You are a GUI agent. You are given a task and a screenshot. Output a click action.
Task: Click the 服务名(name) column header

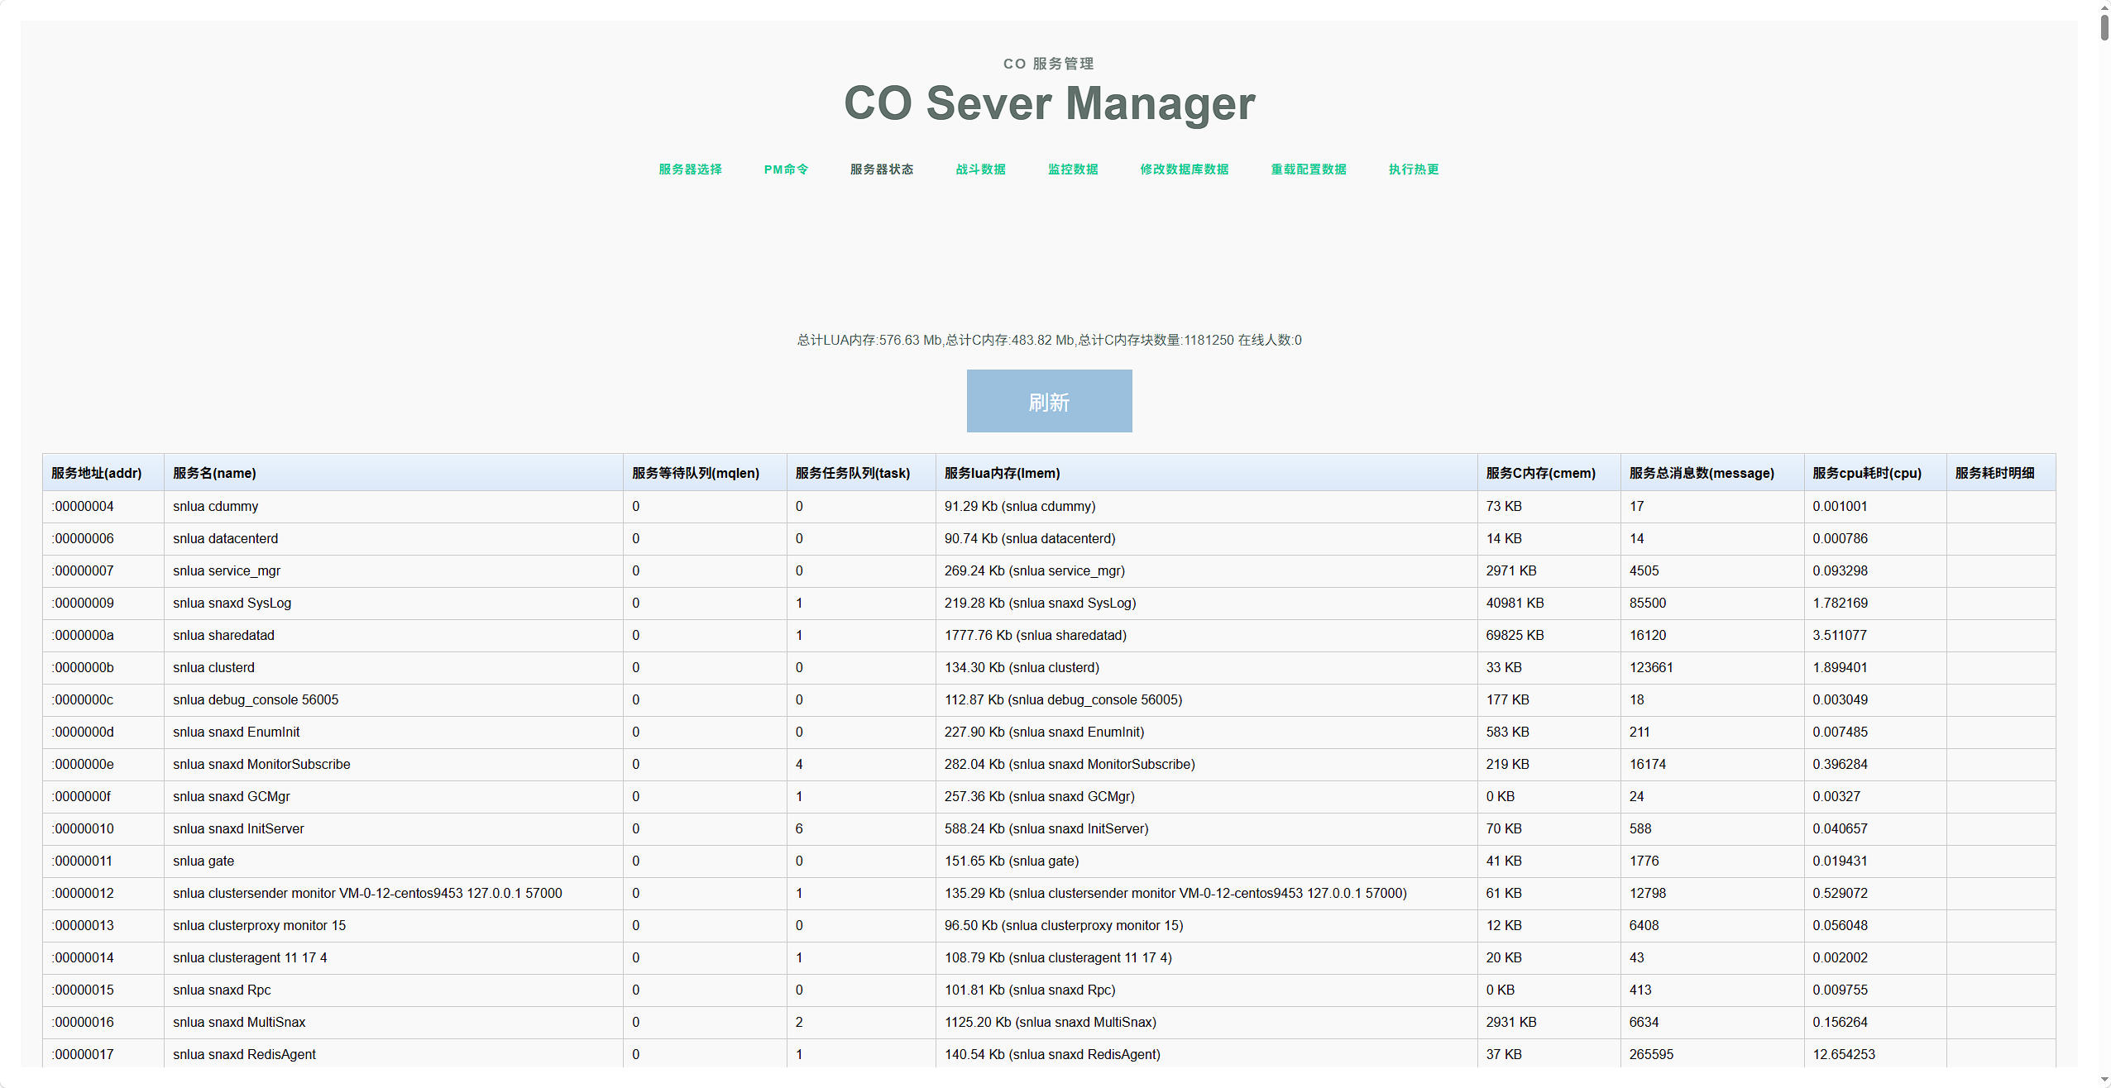pos(393,473)
